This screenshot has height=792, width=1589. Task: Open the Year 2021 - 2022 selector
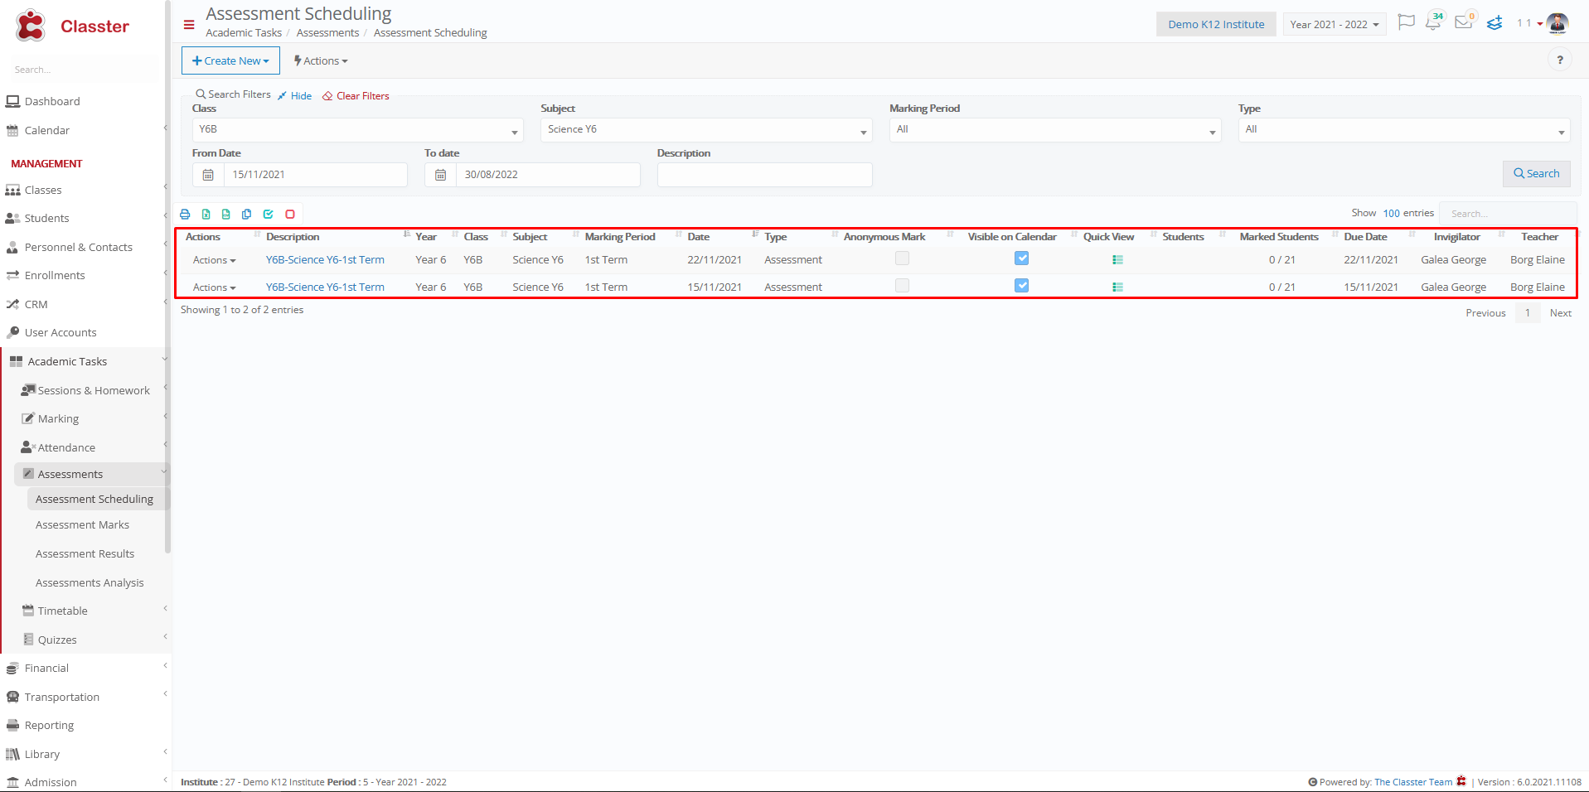[x=1335, y=24]
